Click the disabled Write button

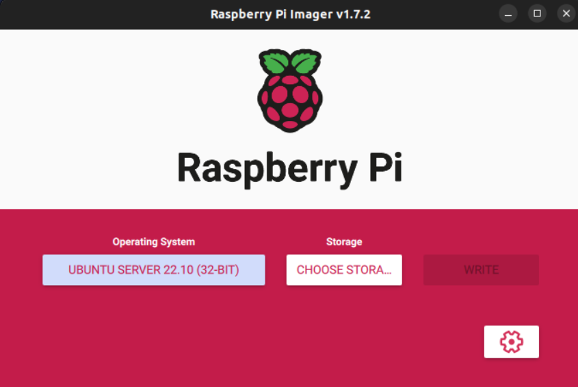[x=481, y=270]
